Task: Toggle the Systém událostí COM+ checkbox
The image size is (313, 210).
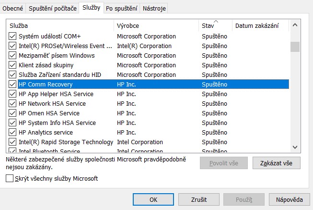Action: point(12,37)
